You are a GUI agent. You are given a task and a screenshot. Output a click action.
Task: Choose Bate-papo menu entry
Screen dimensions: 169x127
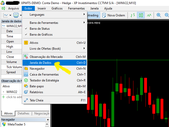pyautogui.click(x=55, y=86)
